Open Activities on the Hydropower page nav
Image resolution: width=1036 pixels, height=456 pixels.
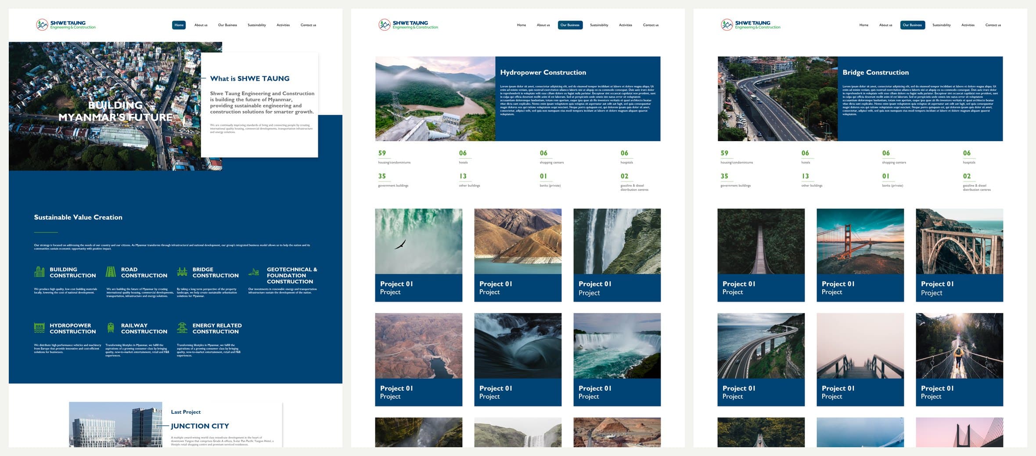[626, 25]
